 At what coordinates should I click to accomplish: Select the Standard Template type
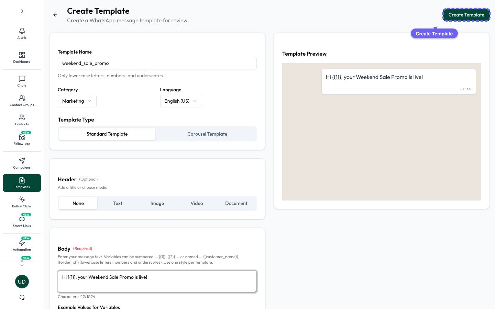(x=107, y=134)
